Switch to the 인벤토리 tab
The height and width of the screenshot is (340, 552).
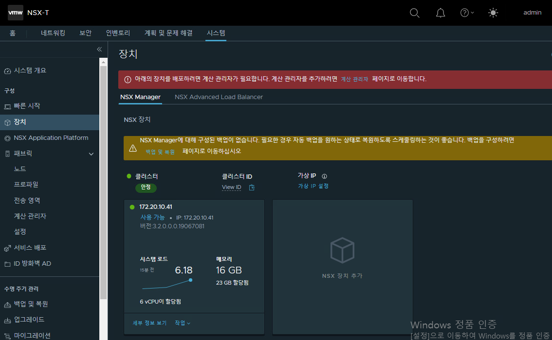118,33
